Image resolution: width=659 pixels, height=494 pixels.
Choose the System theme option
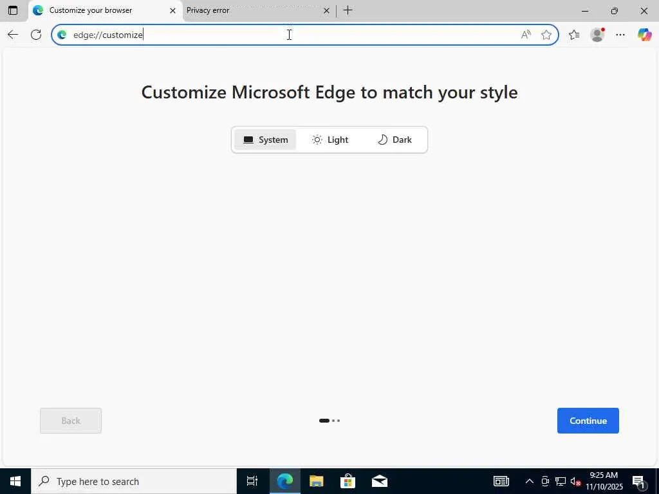265,140
